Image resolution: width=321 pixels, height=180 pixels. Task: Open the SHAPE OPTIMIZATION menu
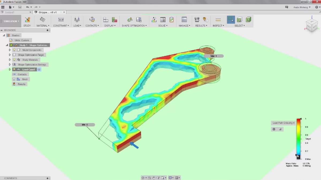click(134, 26)
